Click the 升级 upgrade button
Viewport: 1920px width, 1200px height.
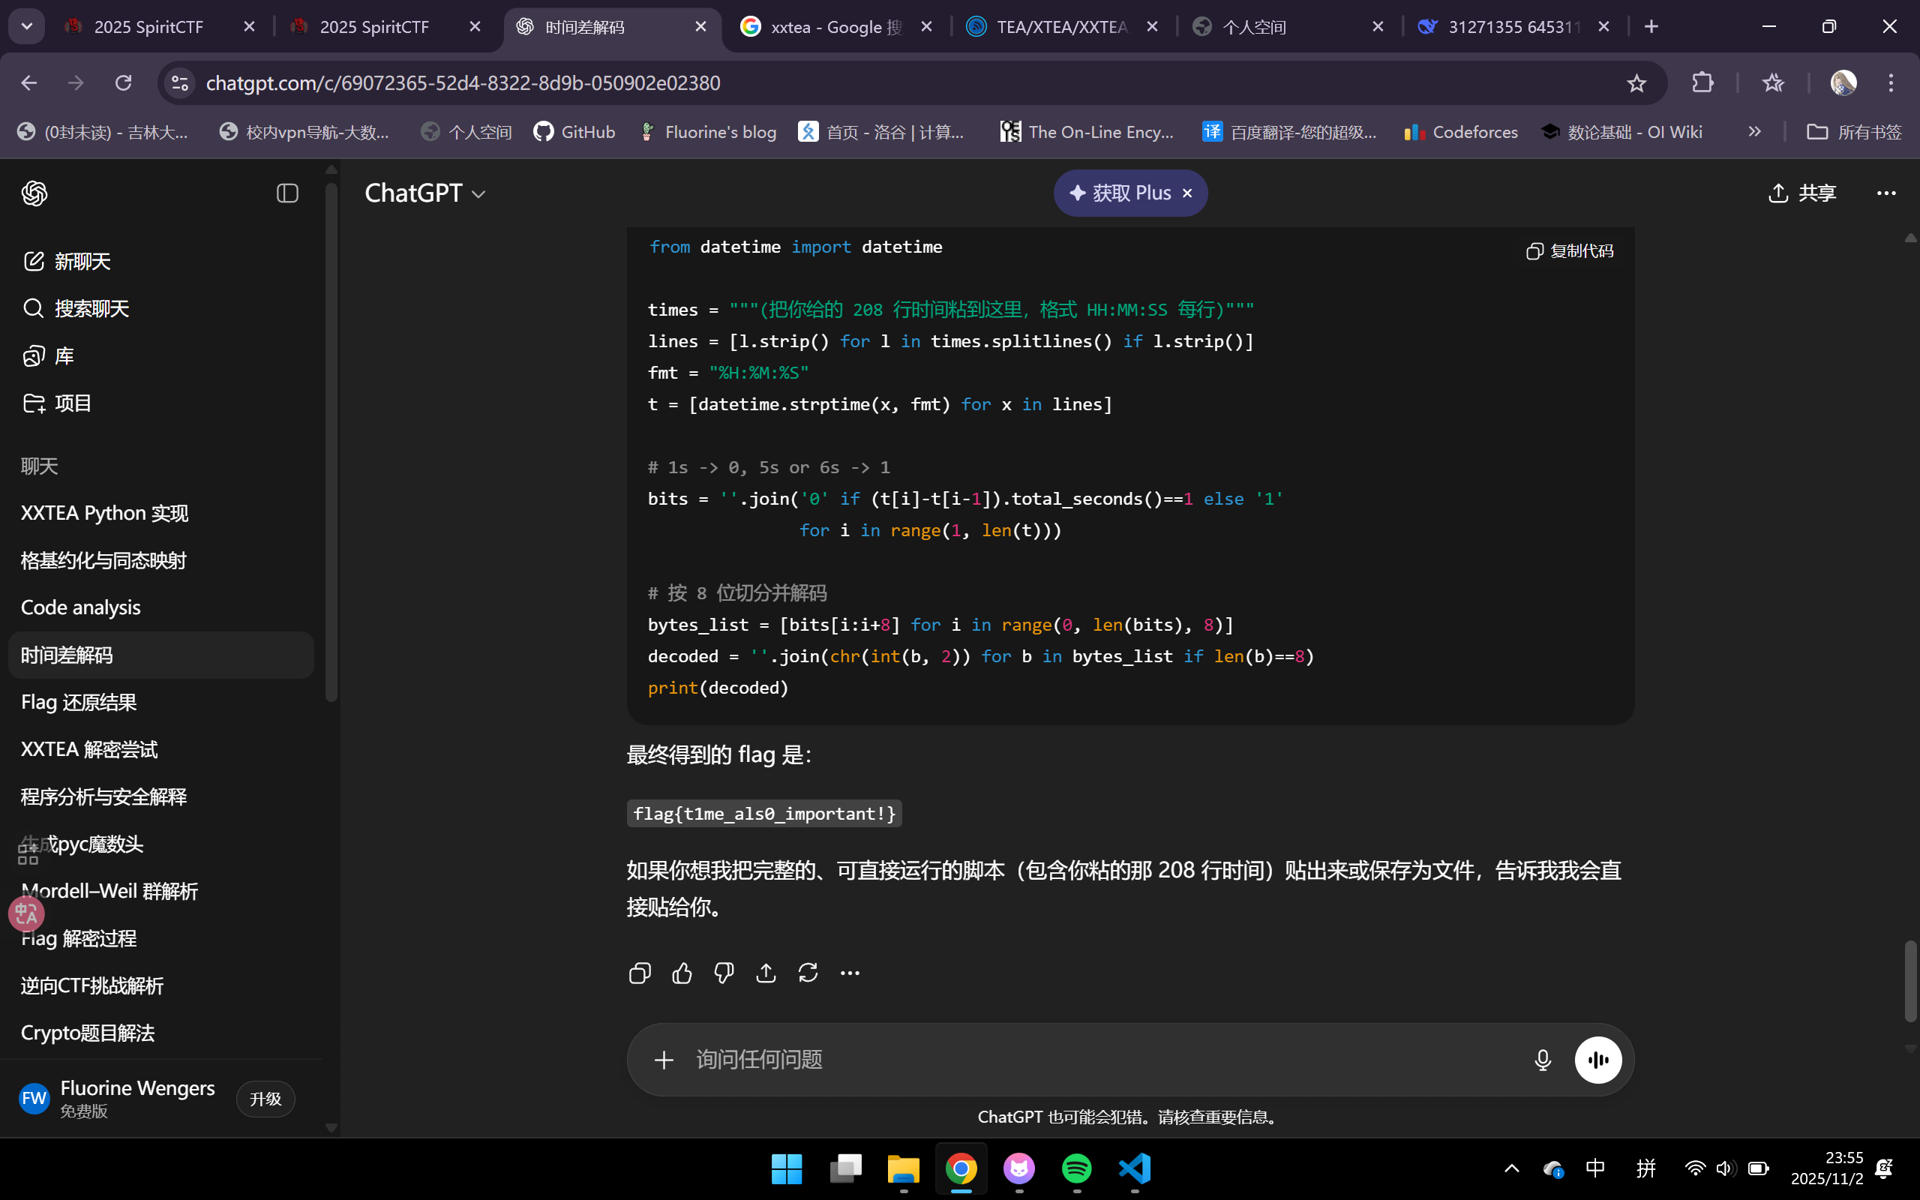pos(265,1099)
